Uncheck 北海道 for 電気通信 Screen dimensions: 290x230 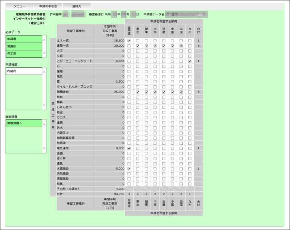click(129, 148)
